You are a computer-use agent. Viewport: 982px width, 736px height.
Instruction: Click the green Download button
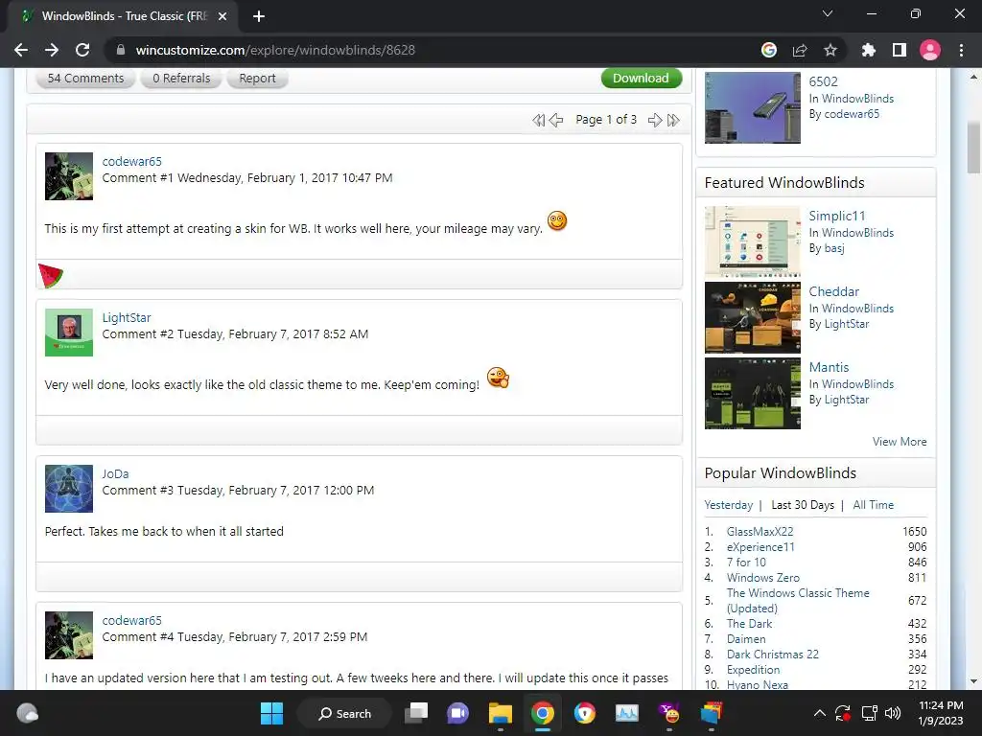click(641, 79)
